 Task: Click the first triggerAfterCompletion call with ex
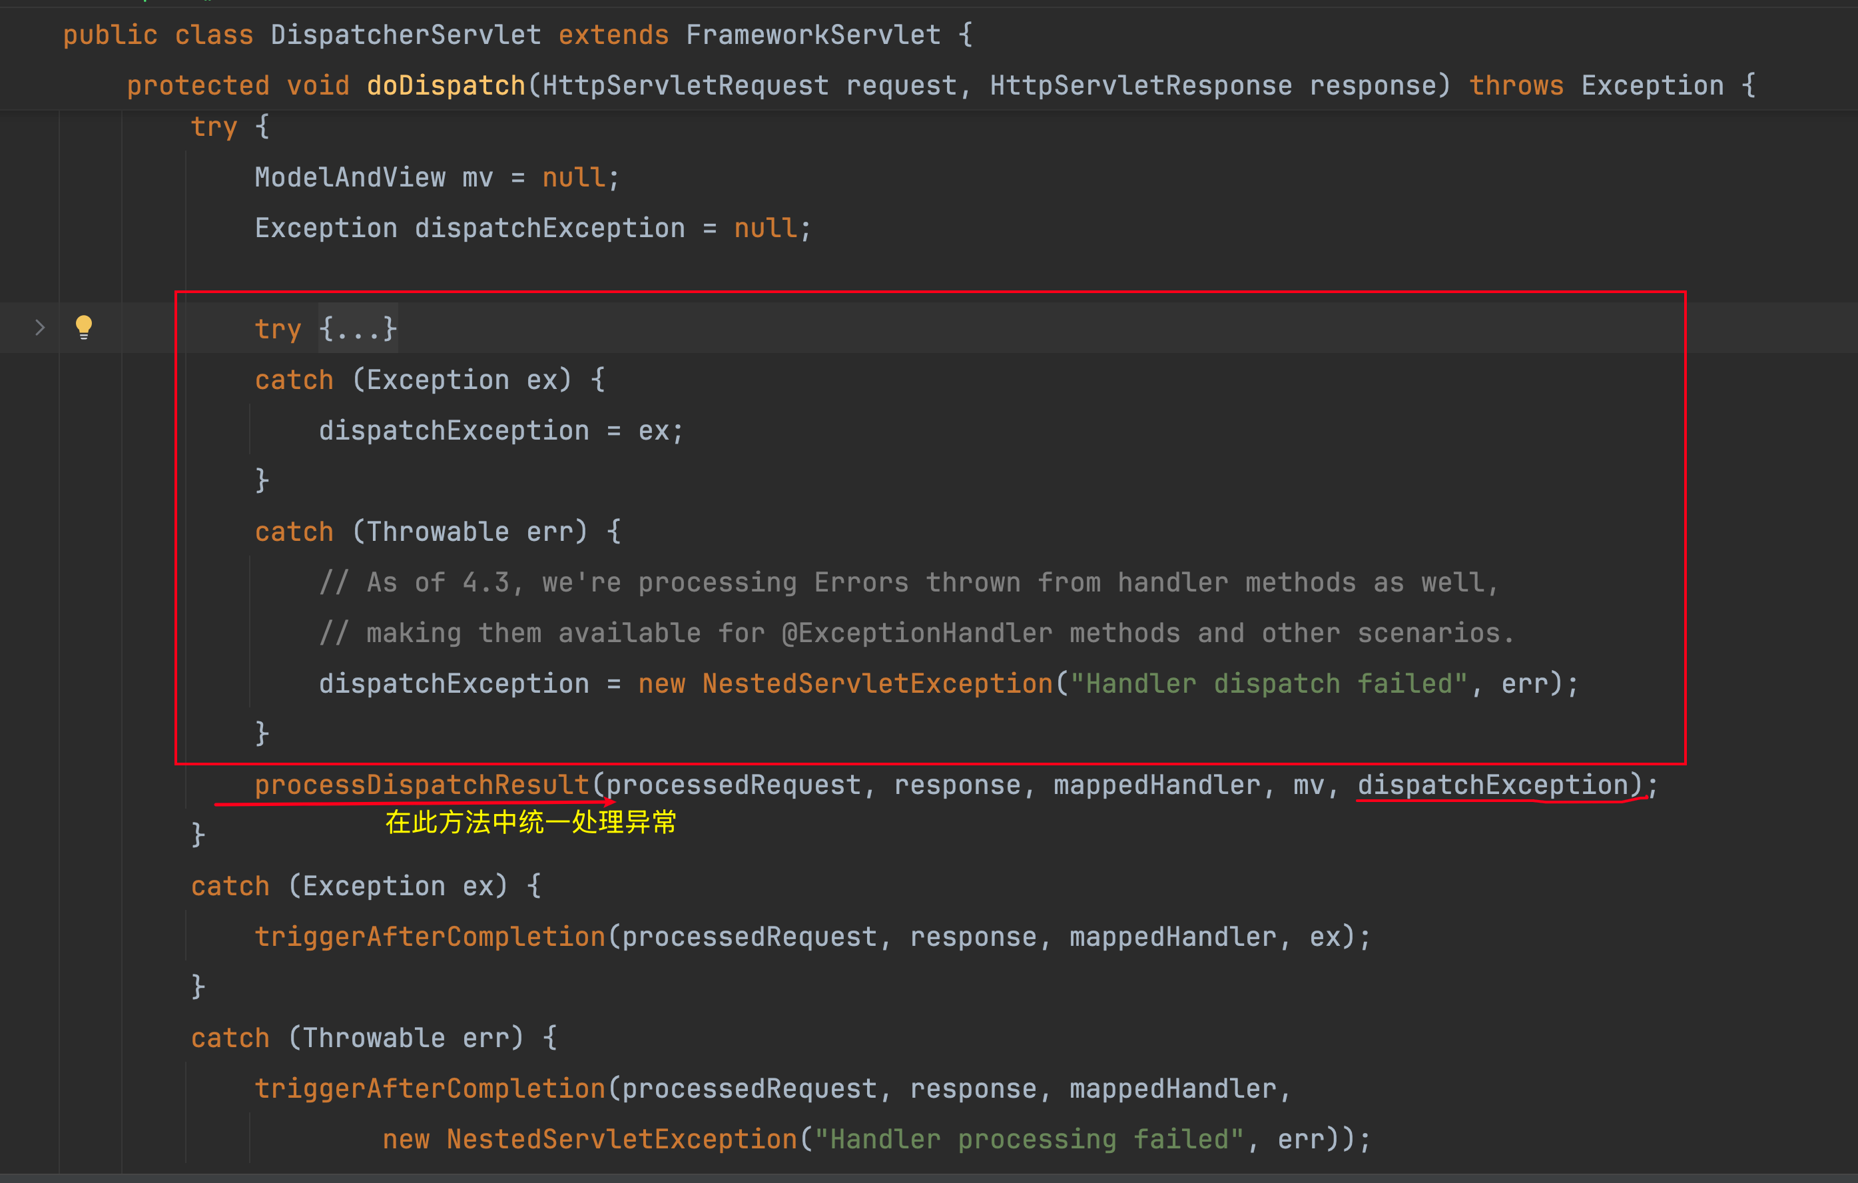tap(430, 937)
